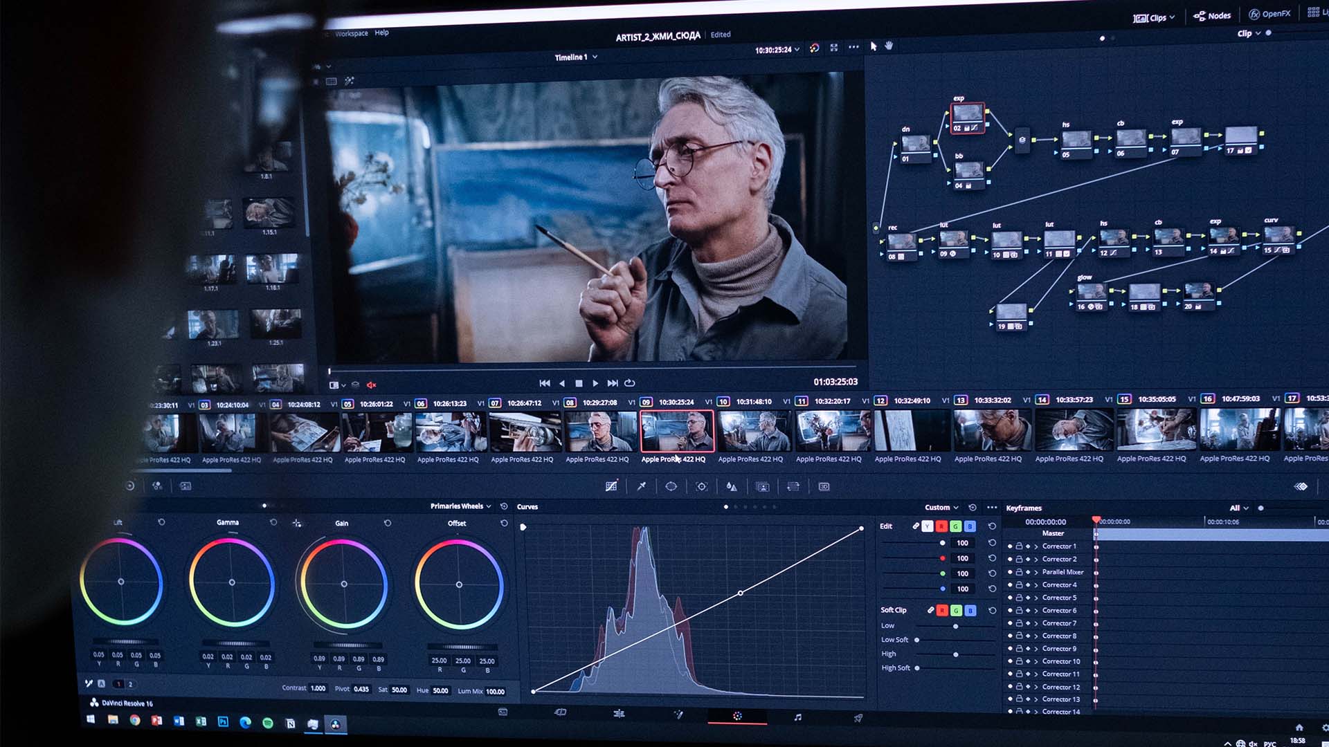Screen dimensions: 1329x747
Task: Open the Blur/Sharpen palette icon
Action: pos(732,486)
